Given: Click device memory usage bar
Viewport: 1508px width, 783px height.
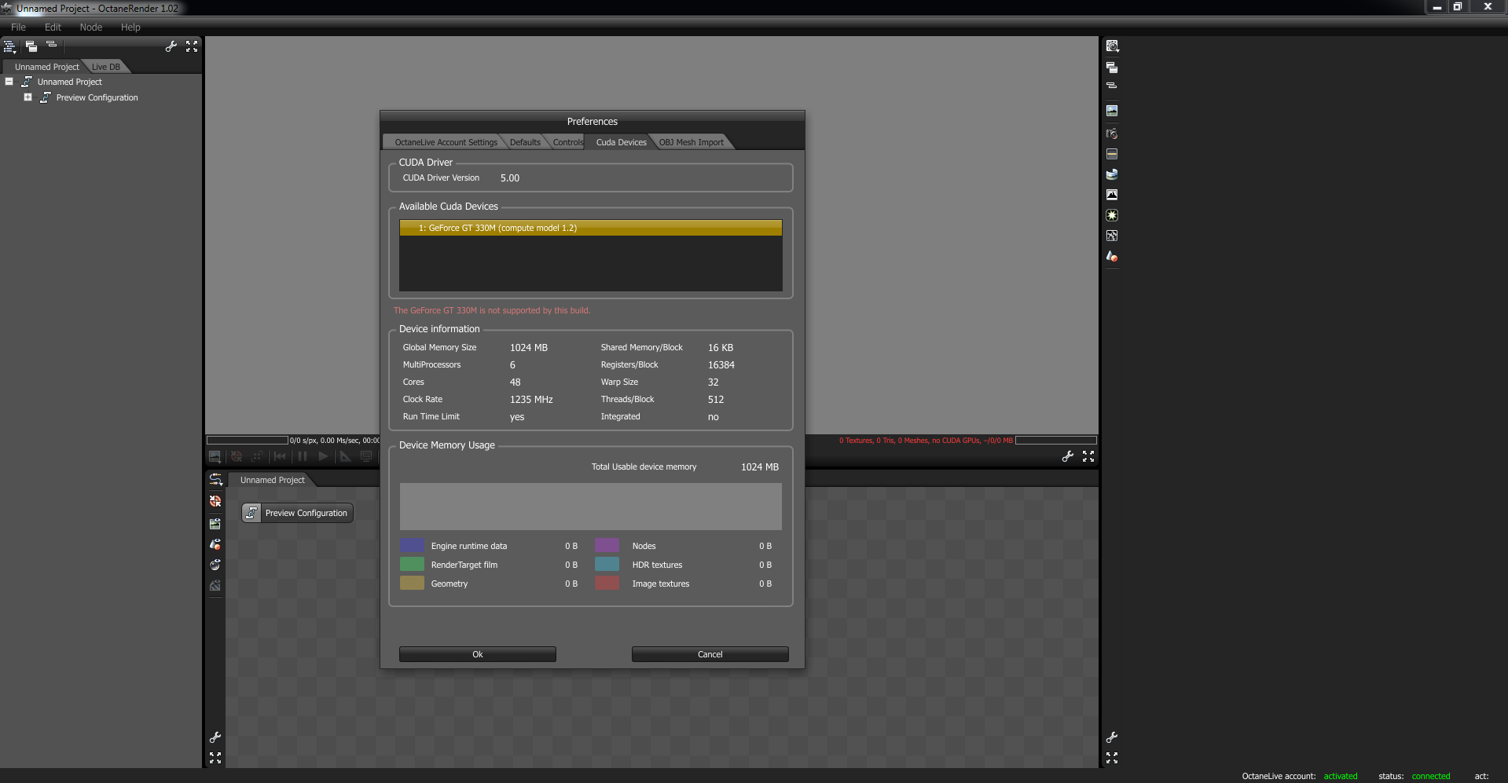Looking at the screenshot, I should (591, 507).
